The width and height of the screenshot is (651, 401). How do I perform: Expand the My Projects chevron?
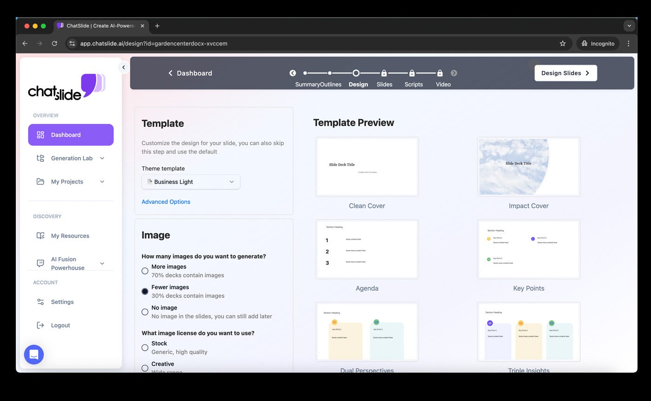point(102,181)
